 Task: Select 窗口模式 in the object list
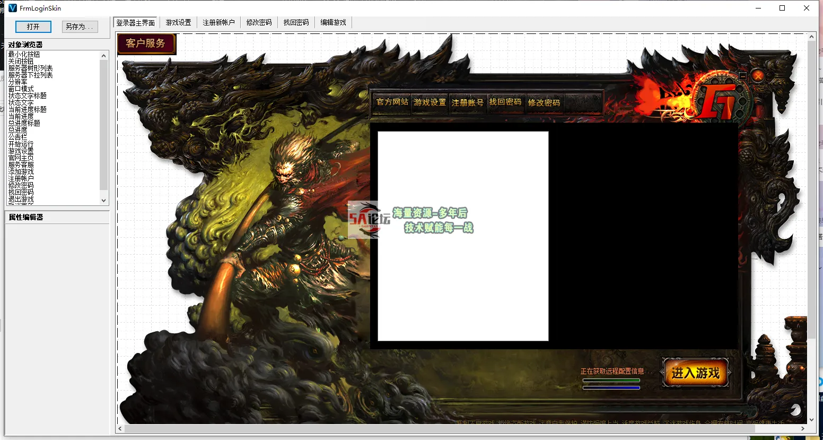click(x=21, y=89)
